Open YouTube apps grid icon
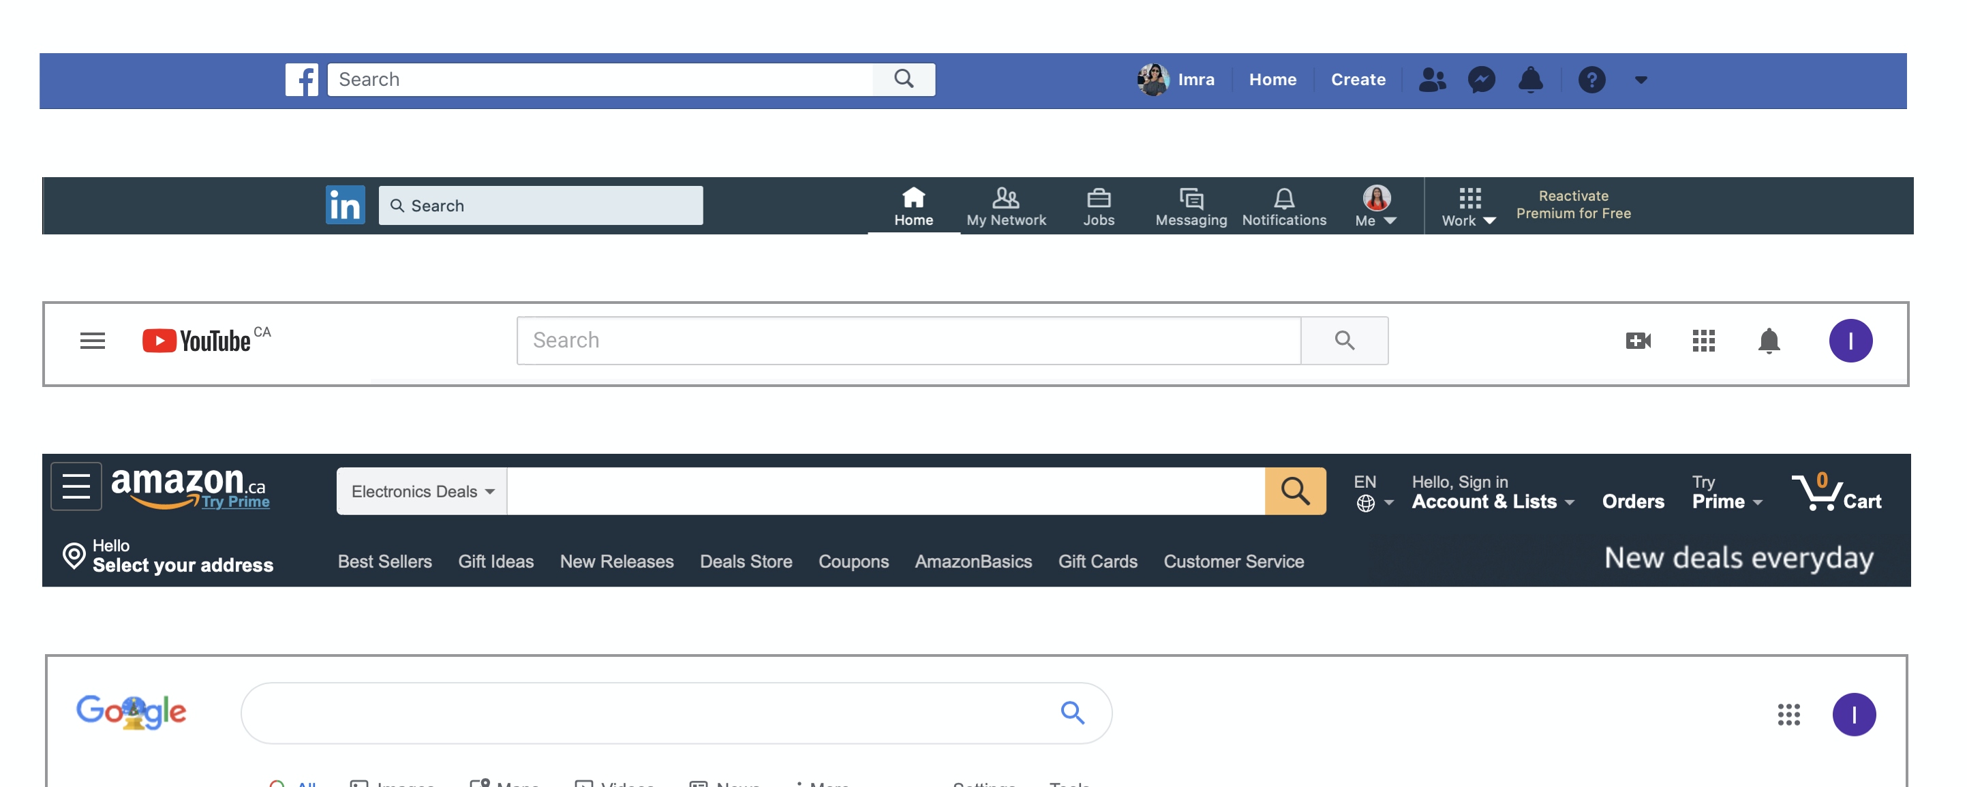The height and width of the screenshot is (787, 1967). coord(1703,341)
